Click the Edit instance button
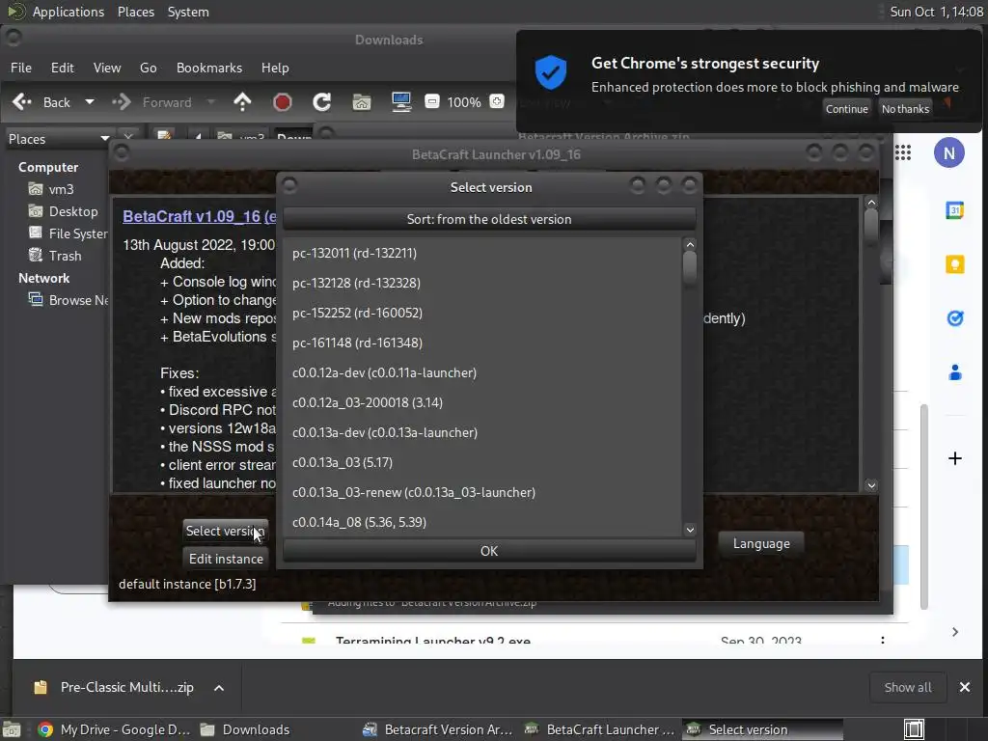Viewport: 988px width, 741px height. [x=226, y=559]
